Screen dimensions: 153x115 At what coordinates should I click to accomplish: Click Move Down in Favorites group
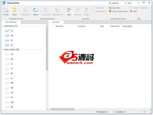99,11
